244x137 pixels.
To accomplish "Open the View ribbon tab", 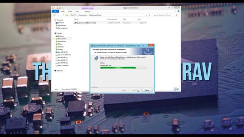I will pyautogui.click(x=77, y=11).
